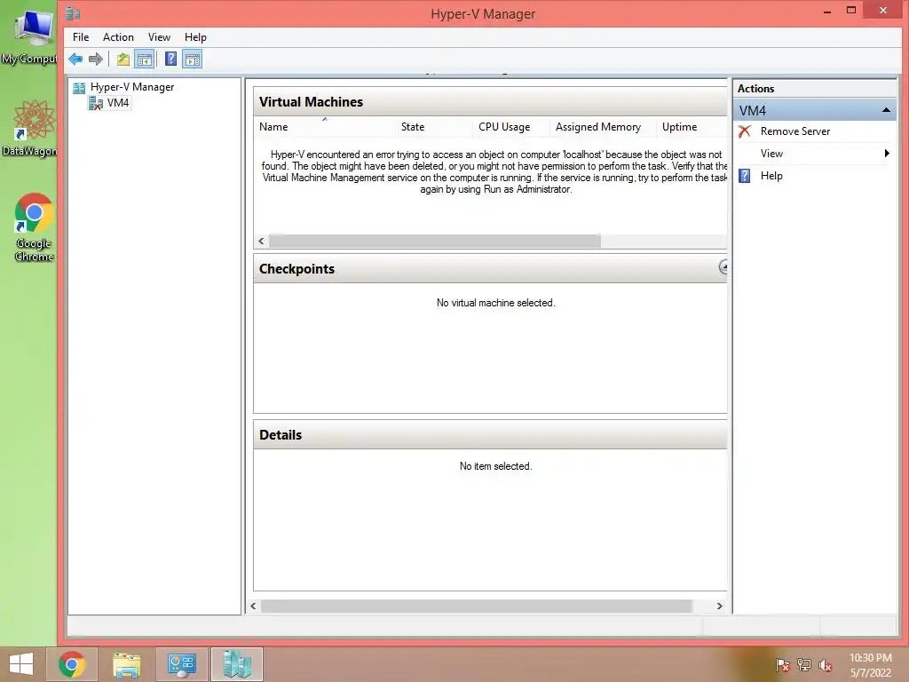Screen dimensions: 909x682
Task: Click the 'No virtual machine selected.' text
Action: [495, 303]
